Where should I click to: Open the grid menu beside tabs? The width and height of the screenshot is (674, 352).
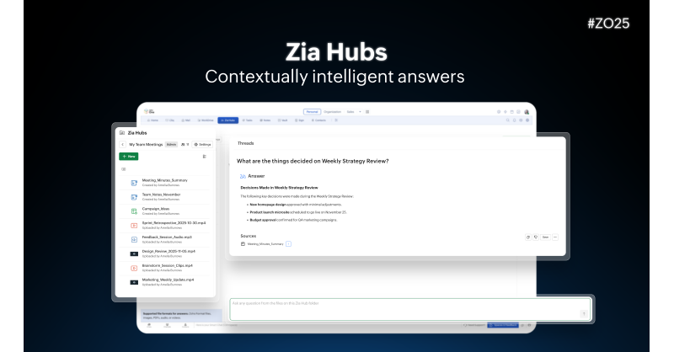coord(367,112)
